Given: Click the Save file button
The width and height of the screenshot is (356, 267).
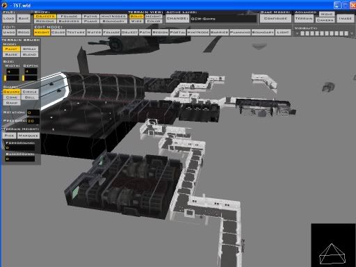Looking at the screenshot, I should [24, 18].
